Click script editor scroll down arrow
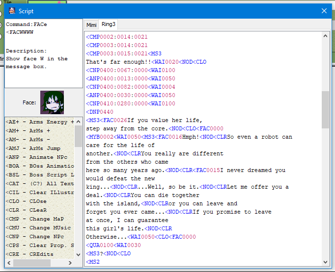The image size is (335, 272). click(x=325, y=262)
